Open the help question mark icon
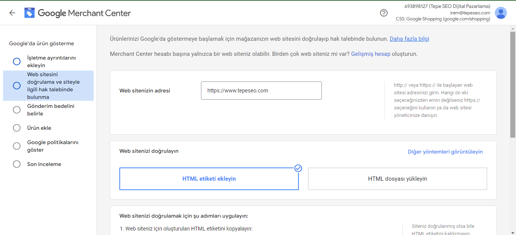The image size is (516, 235). [x=384, y=13]
